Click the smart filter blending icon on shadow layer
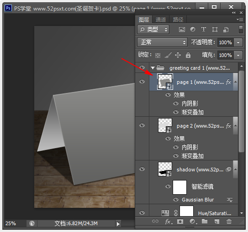Image resolution: width=248 pixels, height=232 pixels. tap(228, 170)
